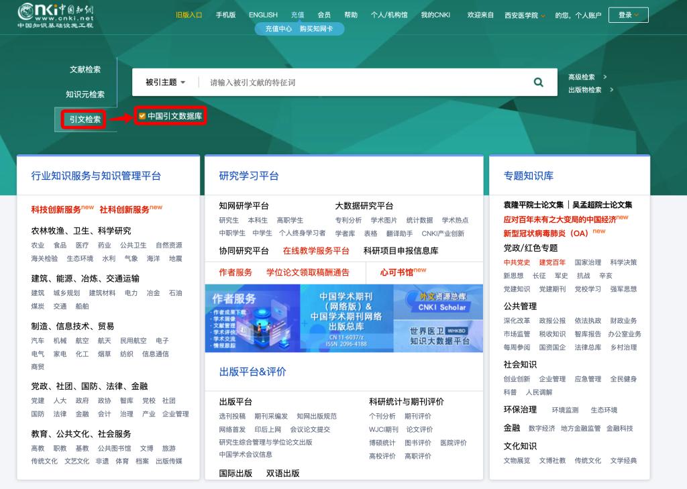
Task: Click the red 作者服务 link
Action: [235, 272]
